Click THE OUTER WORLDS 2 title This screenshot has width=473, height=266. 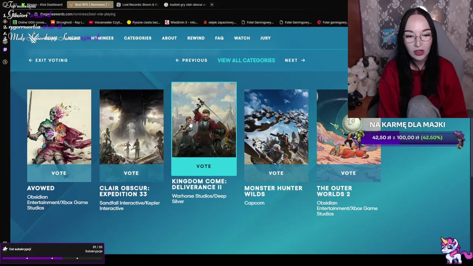[x=334, y=191]
